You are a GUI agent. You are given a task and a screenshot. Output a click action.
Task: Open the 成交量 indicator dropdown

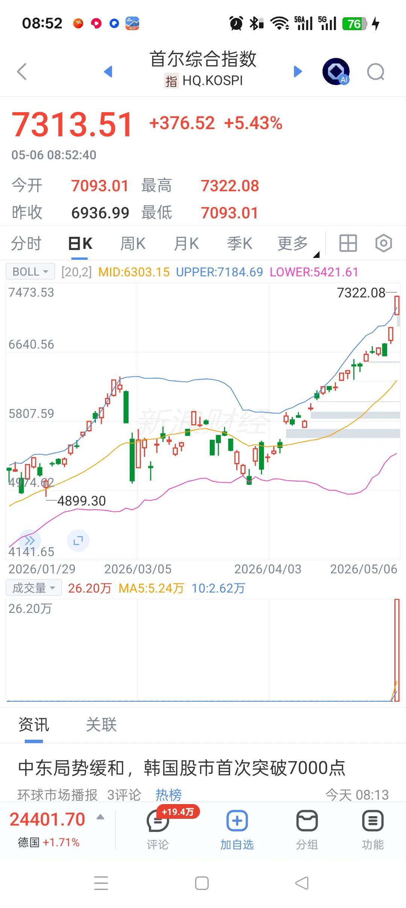[x=34, y=588]
